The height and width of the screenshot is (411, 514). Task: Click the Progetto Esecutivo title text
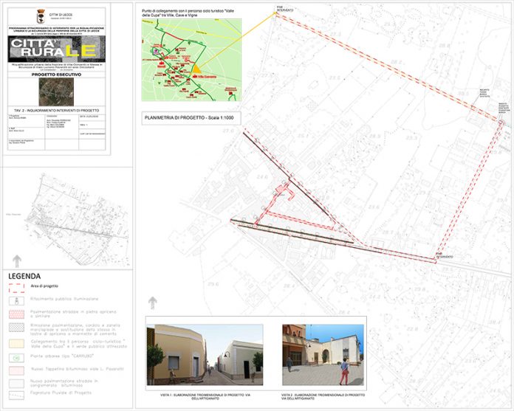click(56, 74)
